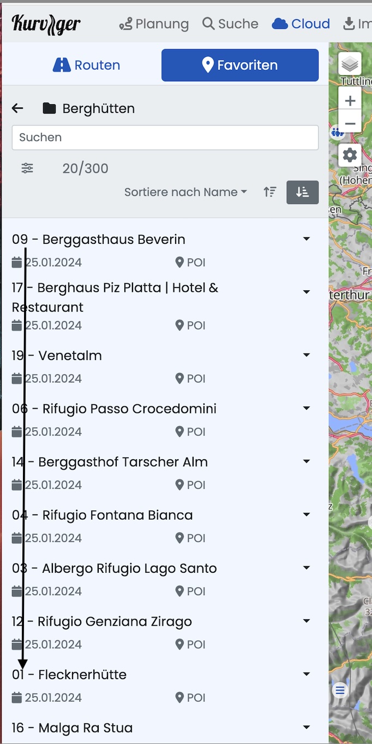Open map settings gear icon

pyautogui.click(x=350, y=155)
